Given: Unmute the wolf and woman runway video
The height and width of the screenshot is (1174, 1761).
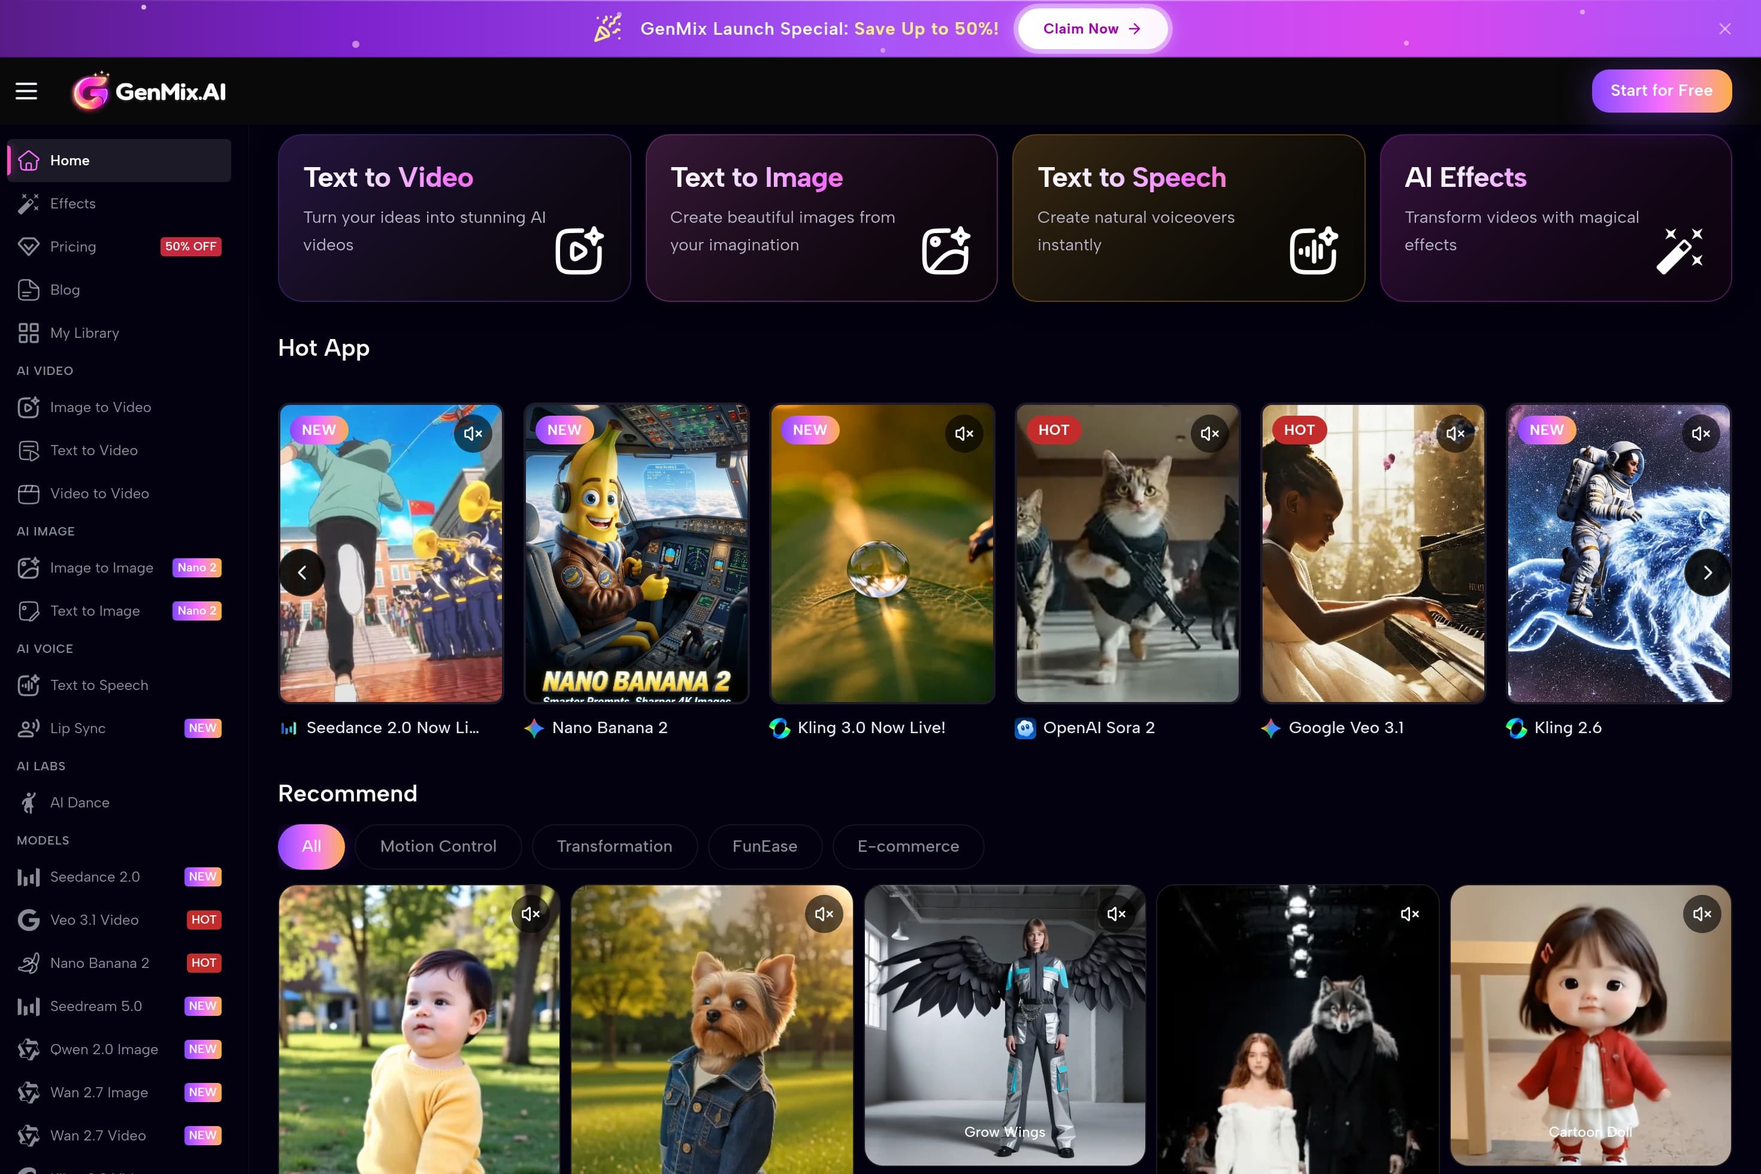Looking at the screenshot, I should point(1410,913).
